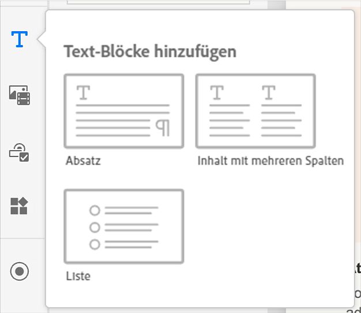The height and width of the screenshot is (313, 361).
Task: Open the components blocks icon in sidebar
Action: (19, 206)
